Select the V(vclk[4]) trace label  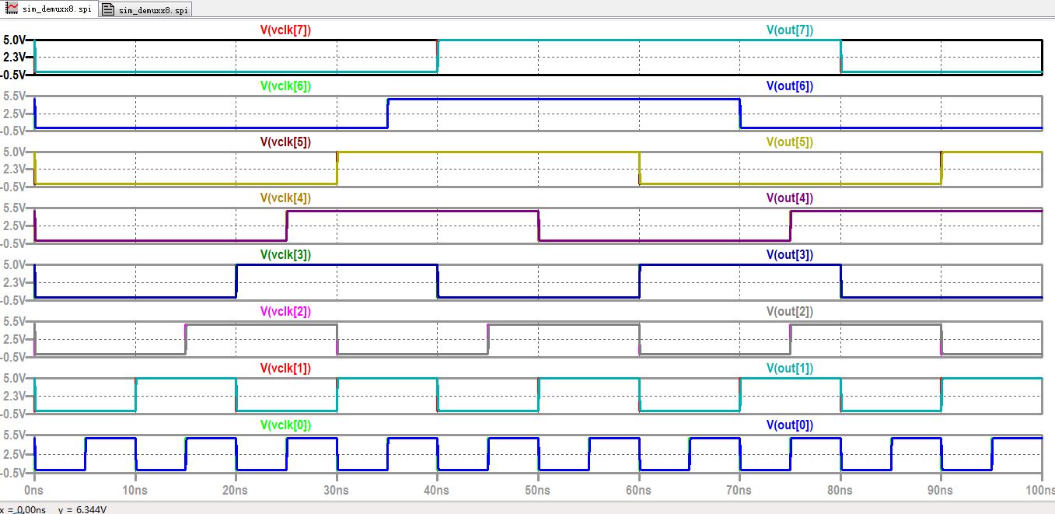tap(285, 198)
